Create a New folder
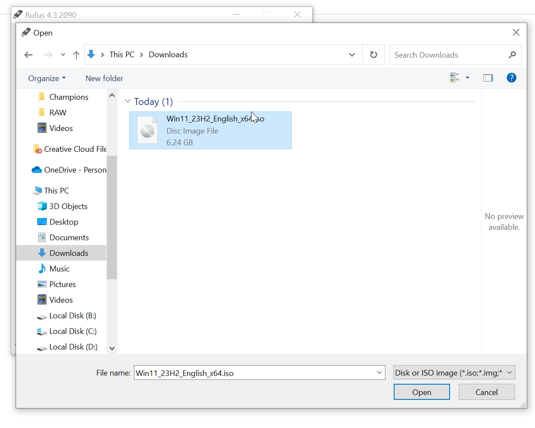This screenshot has height=428, width=535. click(104, 78)
